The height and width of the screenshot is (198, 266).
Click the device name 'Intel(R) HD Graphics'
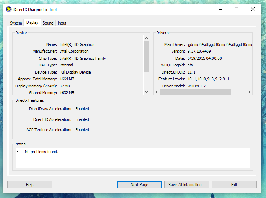coord(77,44)
